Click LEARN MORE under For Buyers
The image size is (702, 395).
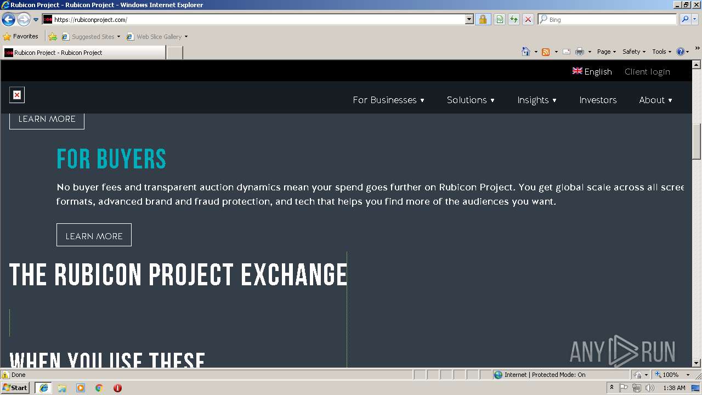[94, 235]
